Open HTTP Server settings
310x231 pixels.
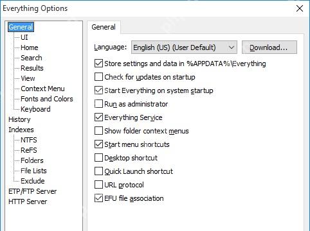click(x=28, y=201)
